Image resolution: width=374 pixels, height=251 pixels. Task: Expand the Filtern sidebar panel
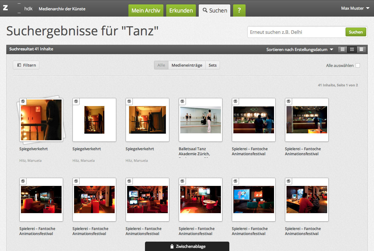pyautogui.click(x=26, y=65)
